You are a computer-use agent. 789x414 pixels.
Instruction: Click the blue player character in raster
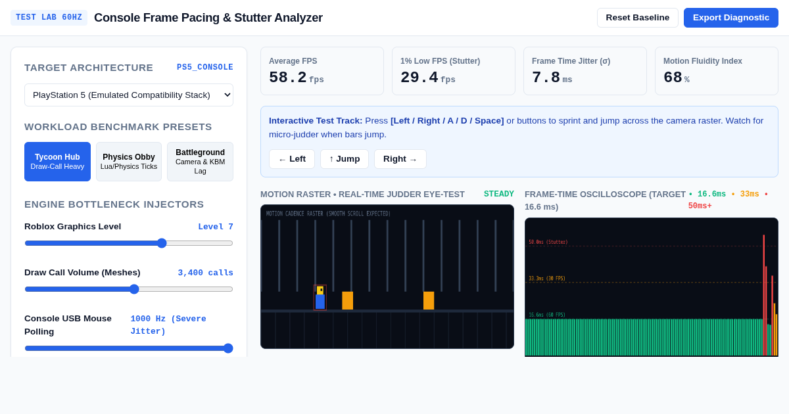coord(320,298)
